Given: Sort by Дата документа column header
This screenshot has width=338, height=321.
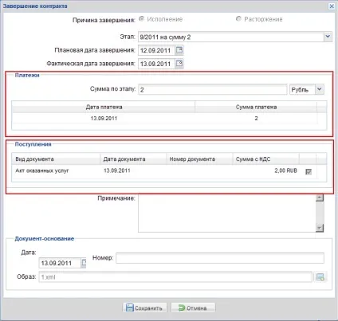Looking at the screenshot, I should pyautogui.click(x=133, y=159).
